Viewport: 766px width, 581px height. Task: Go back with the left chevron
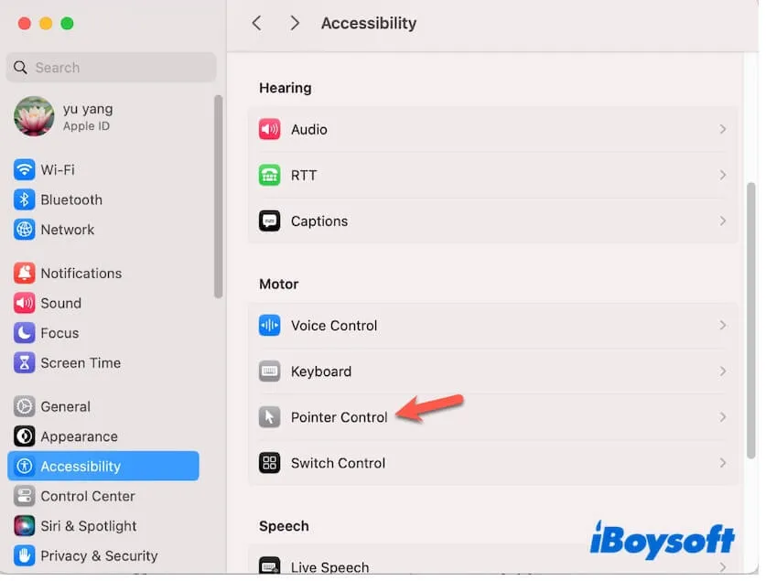tap(256, 23)
